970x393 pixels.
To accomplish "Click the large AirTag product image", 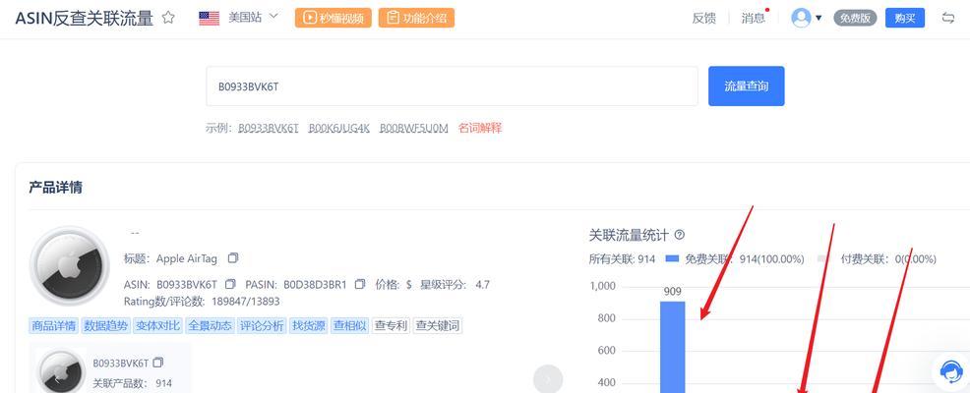I will tap(69, 266).
